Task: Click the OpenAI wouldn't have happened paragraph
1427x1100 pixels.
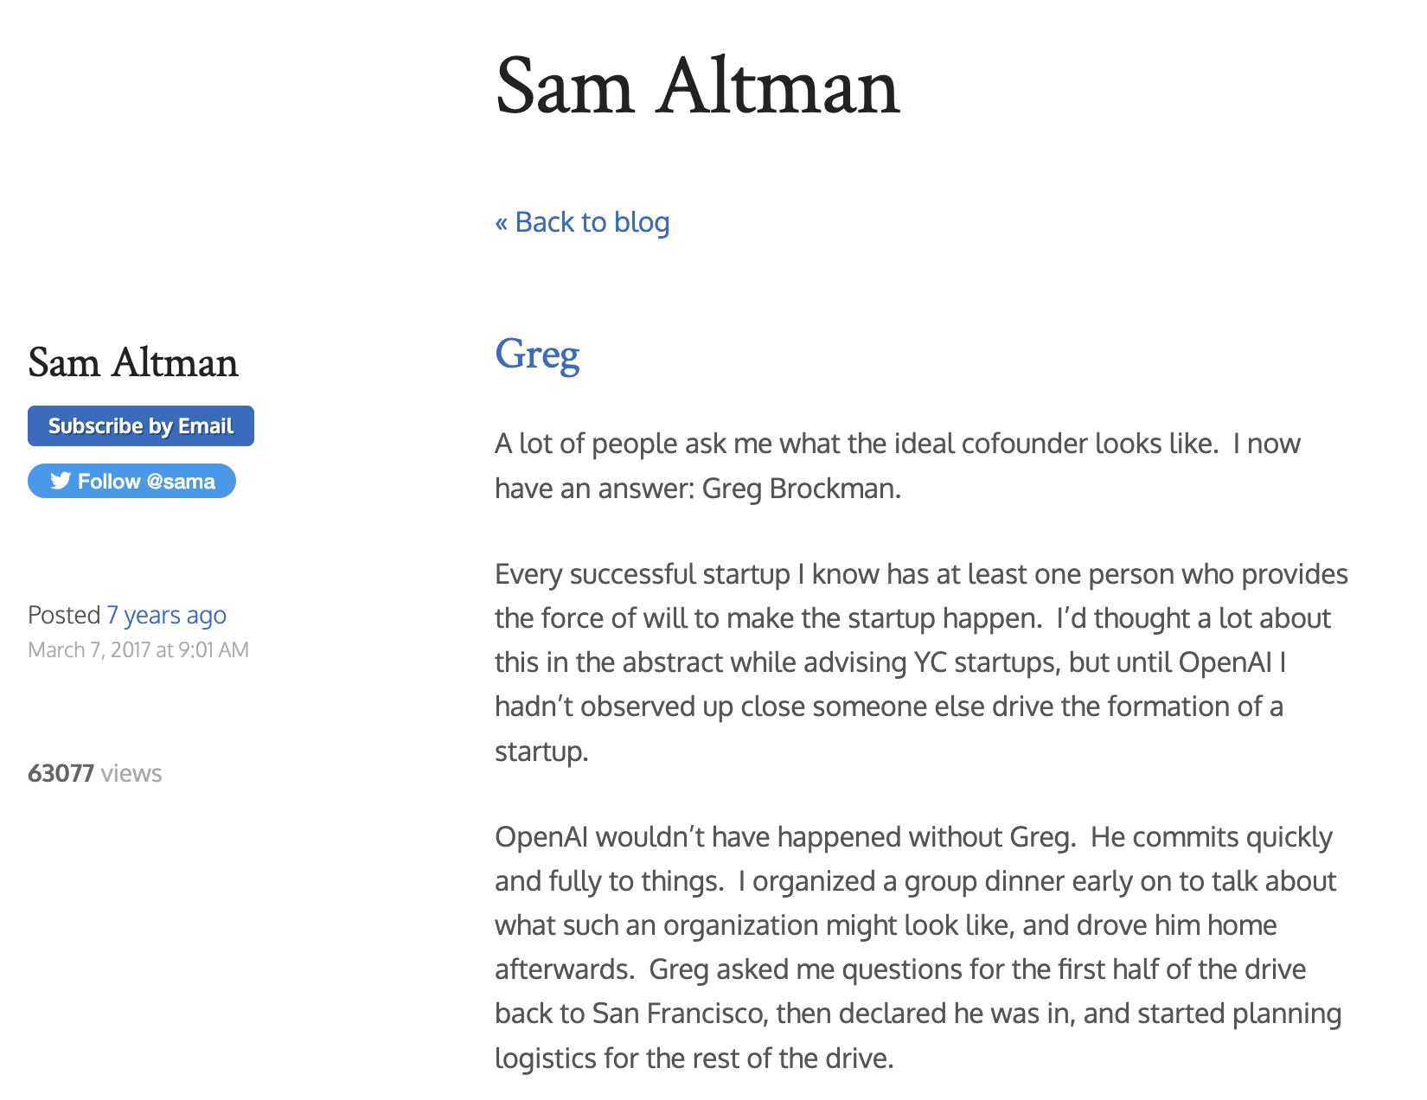Action: click(917, 948)
